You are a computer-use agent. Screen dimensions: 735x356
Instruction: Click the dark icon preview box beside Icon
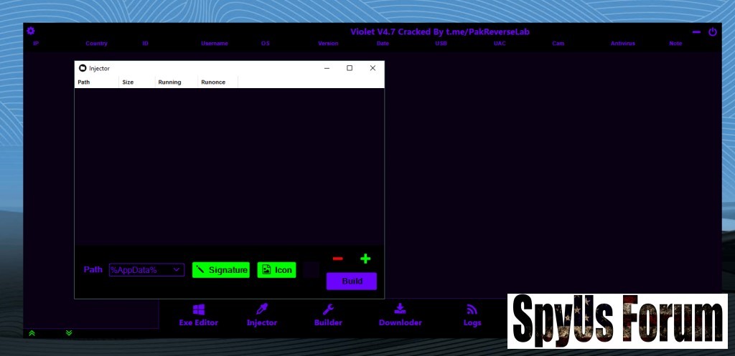coord(311,270)
